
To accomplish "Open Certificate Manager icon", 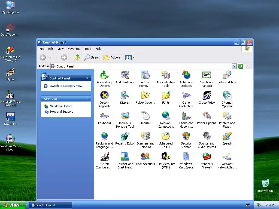I will coord(207,75).
